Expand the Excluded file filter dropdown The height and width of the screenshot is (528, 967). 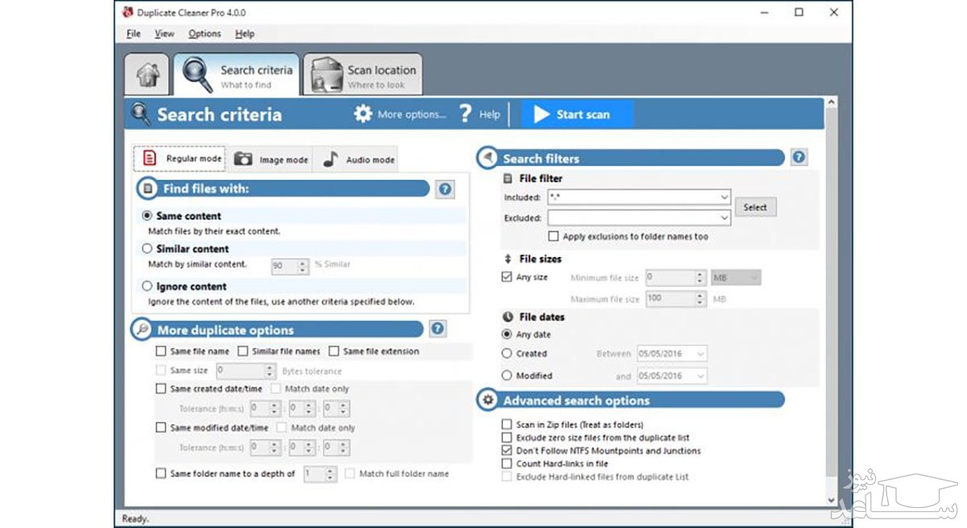724,218
